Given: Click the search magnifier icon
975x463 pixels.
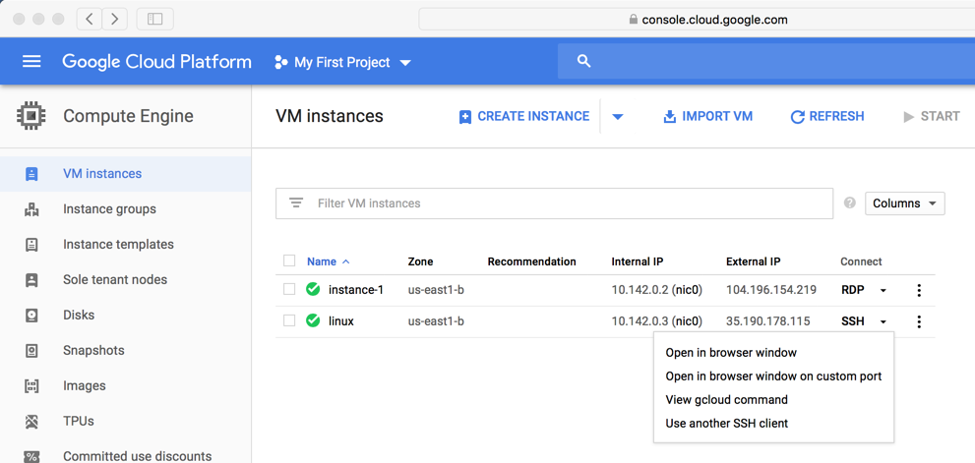Looking at the screenshot, I should coord(583,61).
